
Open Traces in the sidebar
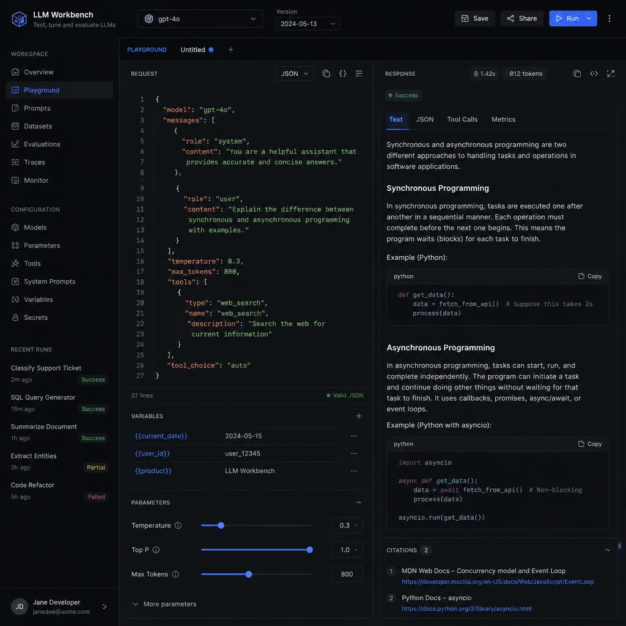coord(59,162)
